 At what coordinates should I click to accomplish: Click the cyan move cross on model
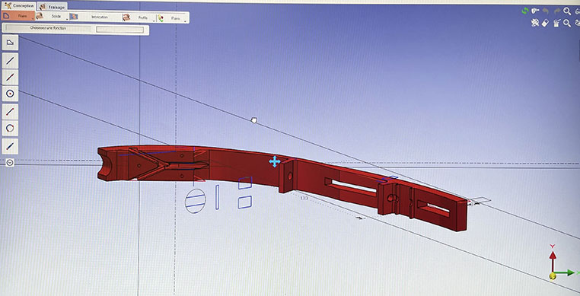pos(275,161)
